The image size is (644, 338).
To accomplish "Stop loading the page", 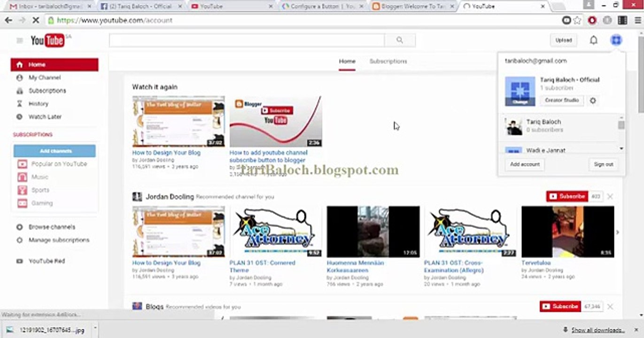I will (36, 20).
